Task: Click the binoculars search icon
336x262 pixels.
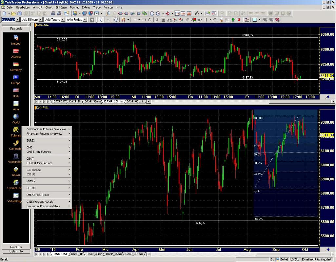Action: pyautogui.click(x=243, y=13)
